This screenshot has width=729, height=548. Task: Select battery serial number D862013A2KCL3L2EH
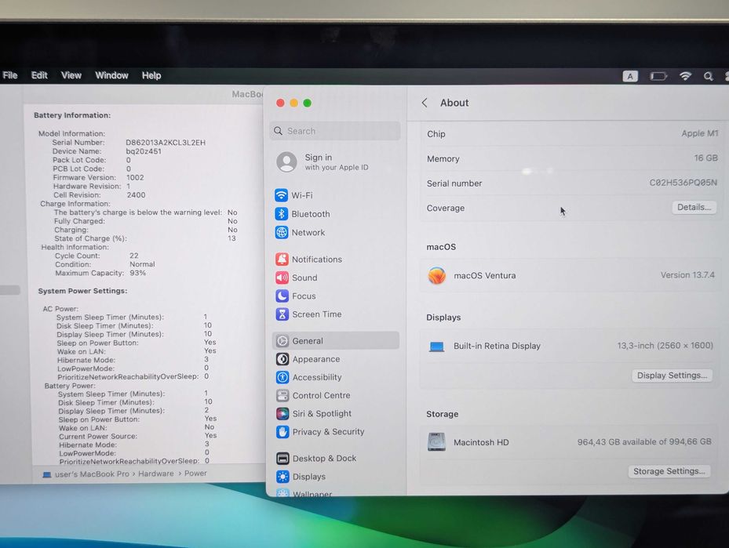click(166, 143)
